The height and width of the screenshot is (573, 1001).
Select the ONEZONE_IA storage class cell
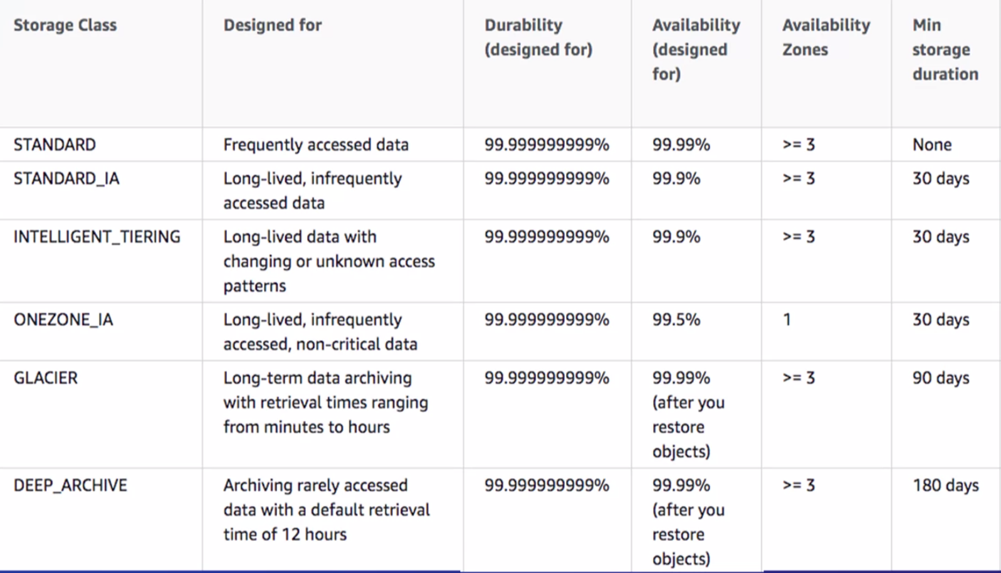pos(63,319)
